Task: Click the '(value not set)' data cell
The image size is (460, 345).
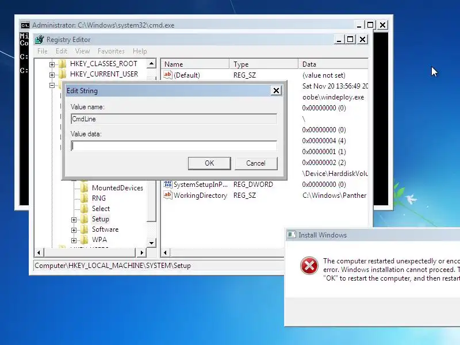Action: [324, 75]
